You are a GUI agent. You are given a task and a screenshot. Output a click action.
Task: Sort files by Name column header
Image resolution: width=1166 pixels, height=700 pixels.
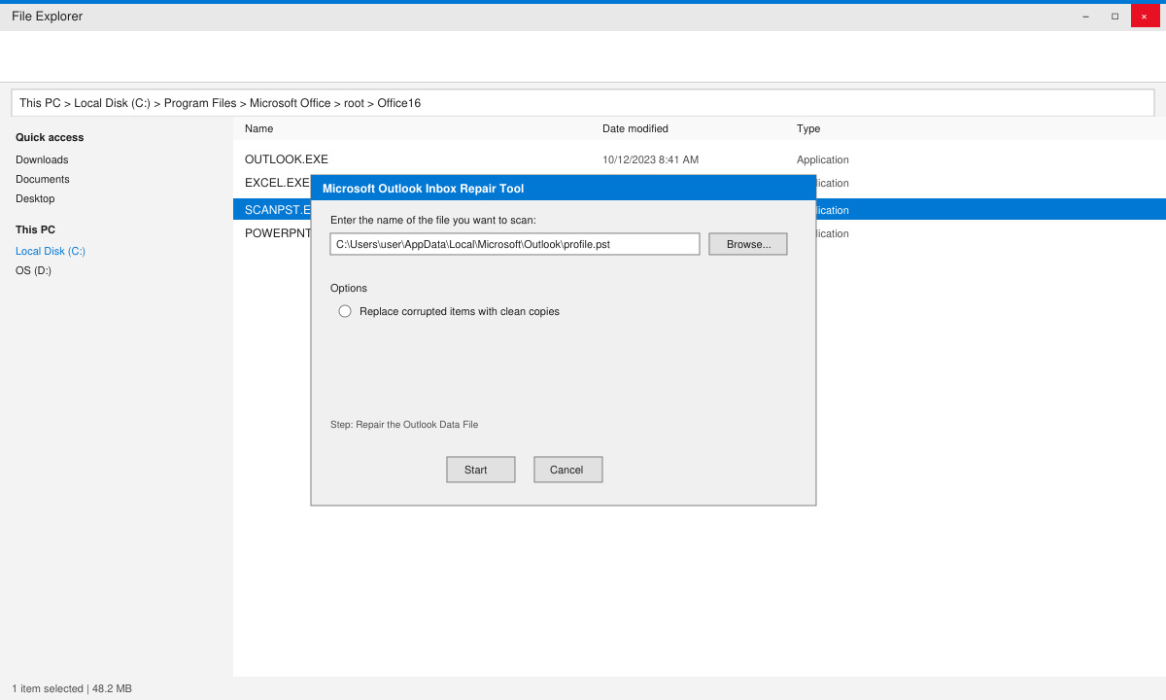point(259,128)
